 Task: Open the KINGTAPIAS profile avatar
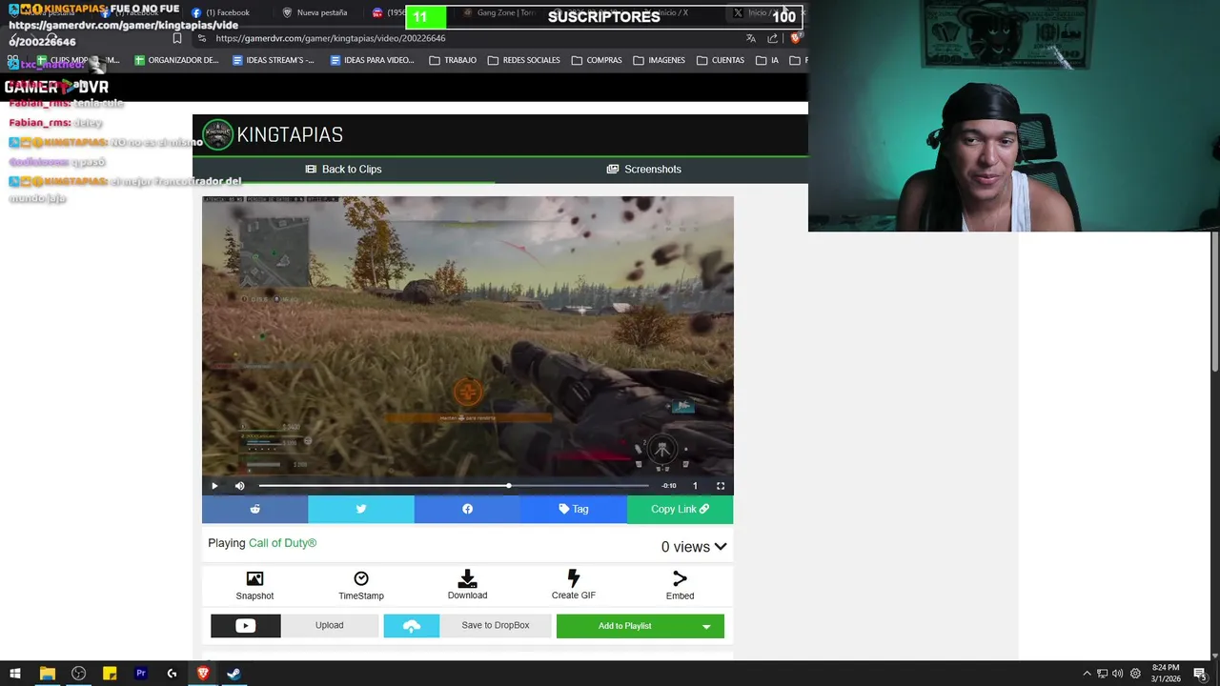217,134
